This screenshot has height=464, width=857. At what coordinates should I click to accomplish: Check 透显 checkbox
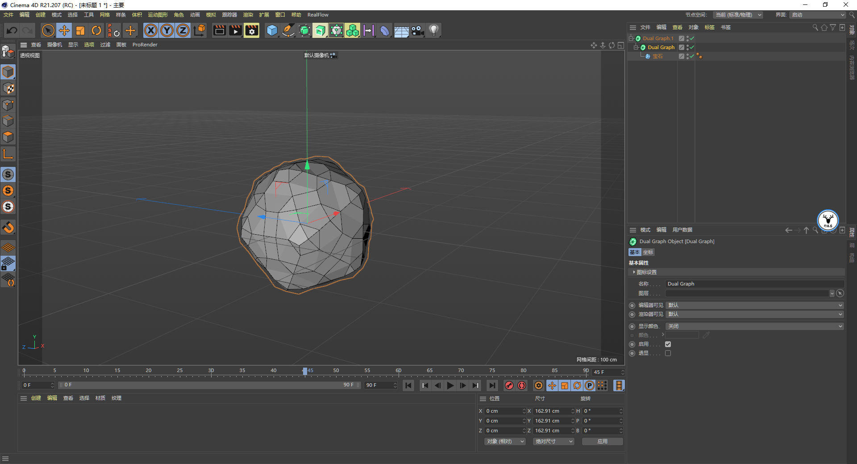668,353
